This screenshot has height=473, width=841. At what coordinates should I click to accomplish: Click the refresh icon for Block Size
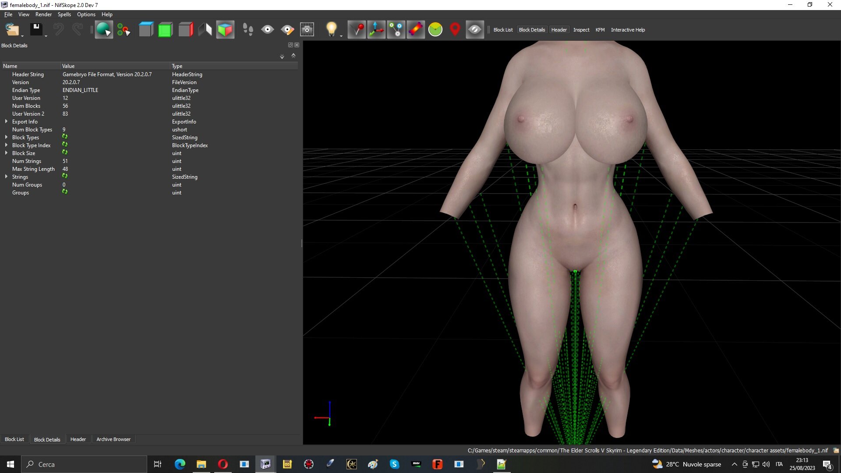point(65,152)
